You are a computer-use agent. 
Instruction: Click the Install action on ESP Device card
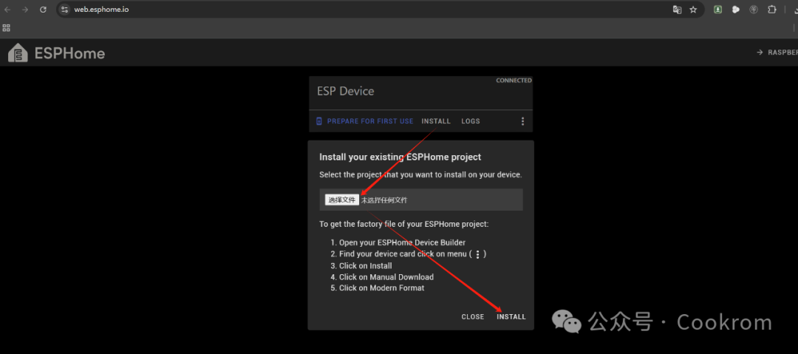pyautogui.click(x=436, y=121)
